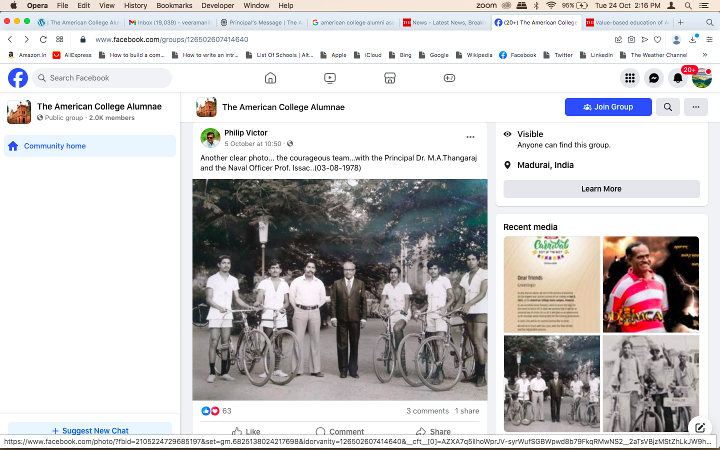Open the Facebook Watch video icon
Screen dimensions: 720x450
coord(330,78)
